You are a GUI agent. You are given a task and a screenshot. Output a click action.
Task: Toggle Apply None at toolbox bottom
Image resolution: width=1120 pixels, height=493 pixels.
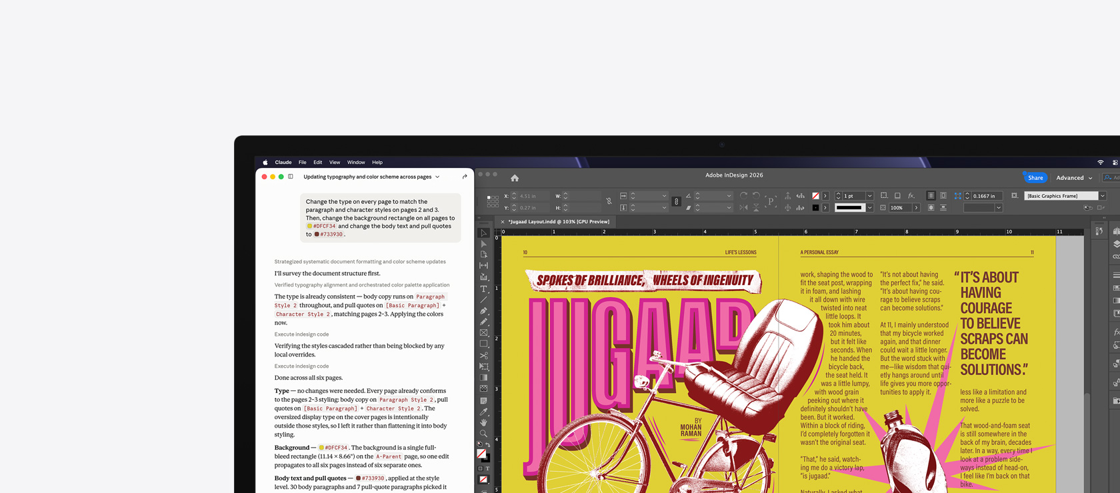(483, 480)
